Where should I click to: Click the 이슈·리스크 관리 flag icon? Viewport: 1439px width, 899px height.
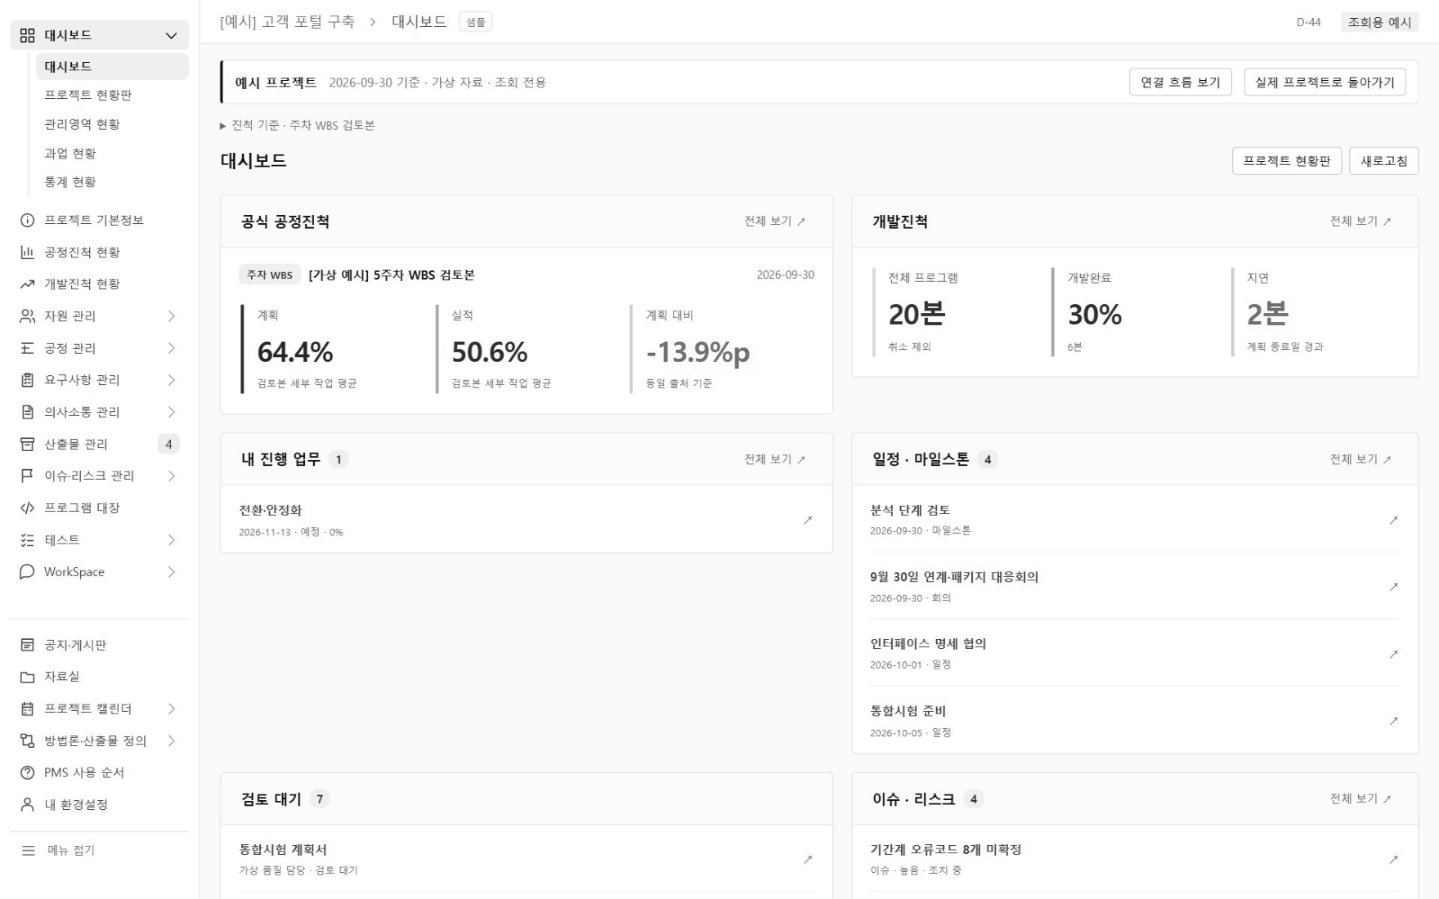28,476
